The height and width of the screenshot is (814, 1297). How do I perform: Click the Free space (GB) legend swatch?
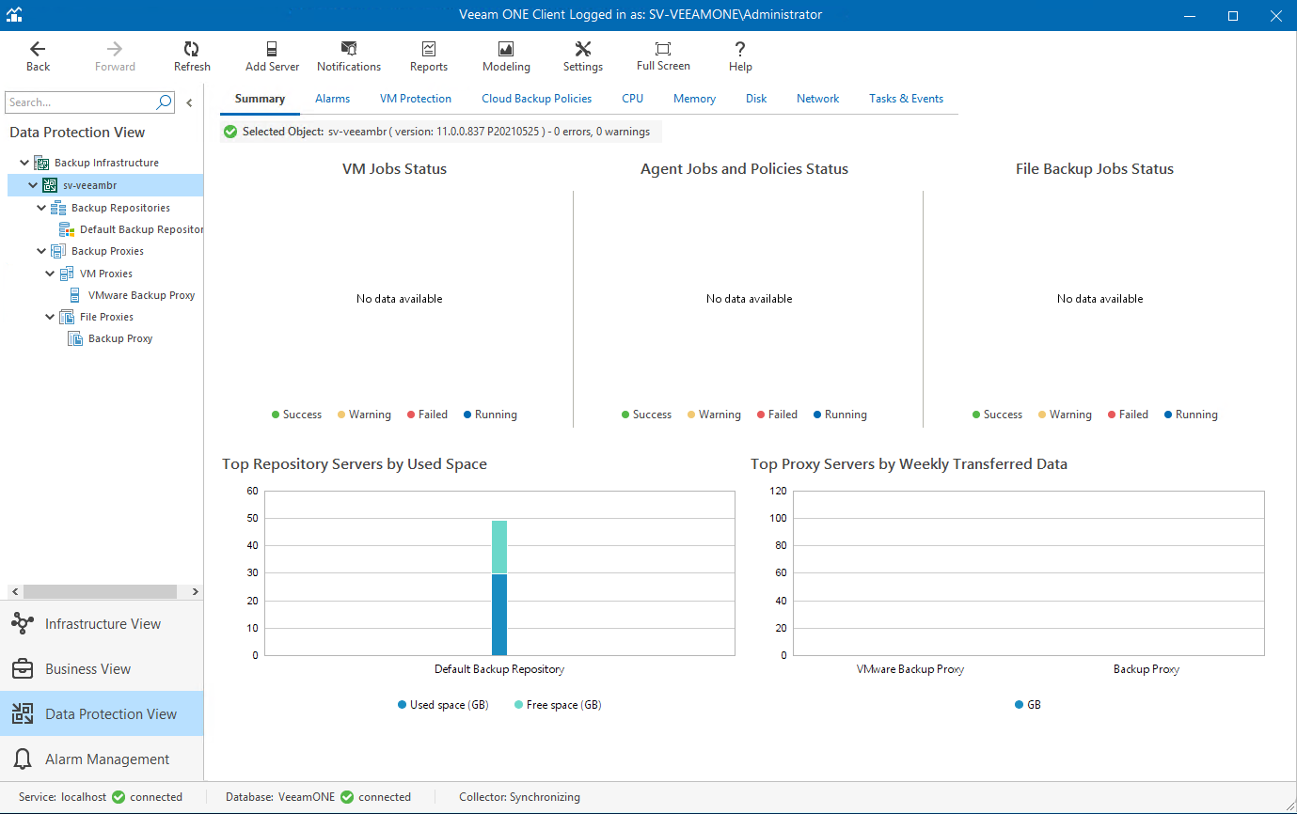(519, 704)
